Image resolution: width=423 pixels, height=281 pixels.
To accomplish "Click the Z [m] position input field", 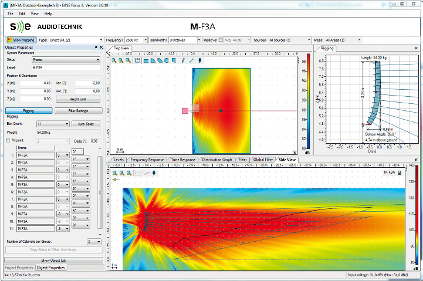I will 35,99.
